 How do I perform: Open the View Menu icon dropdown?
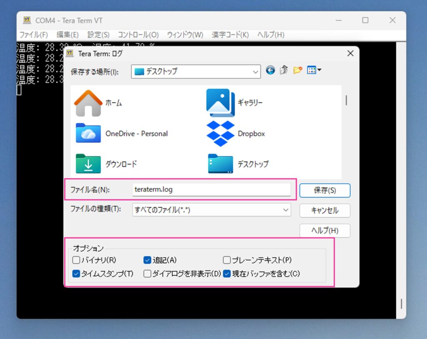coord(314,70)
